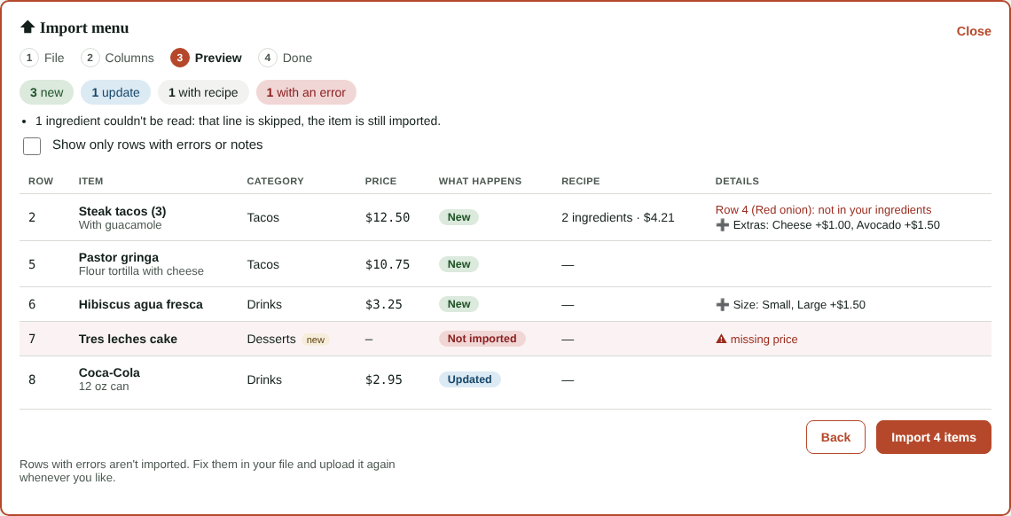Screen dimensions: 1011x516
Task: Select the Tres leches cake row
Action: tap(505, 339)
